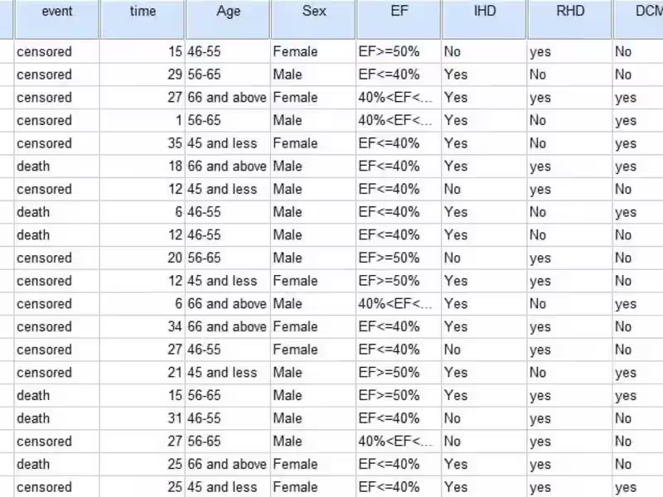
Task: Click the time column header
Action: [x=142, y=12]
